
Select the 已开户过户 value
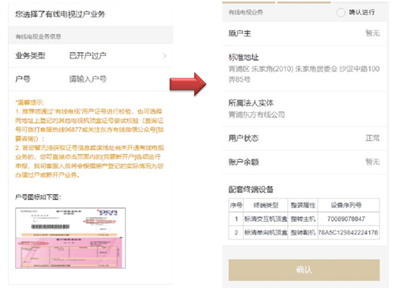click(x=88, y=56)
